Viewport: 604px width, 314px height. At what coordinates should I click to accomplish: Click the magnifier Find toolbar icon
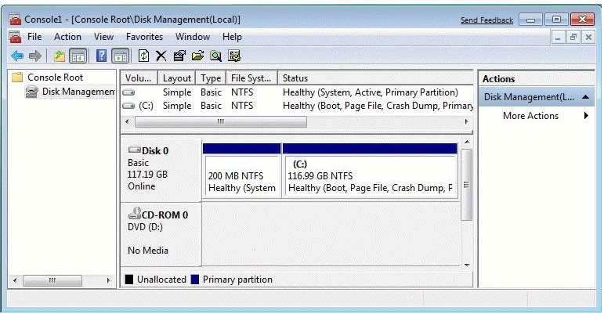click(215, 56)
